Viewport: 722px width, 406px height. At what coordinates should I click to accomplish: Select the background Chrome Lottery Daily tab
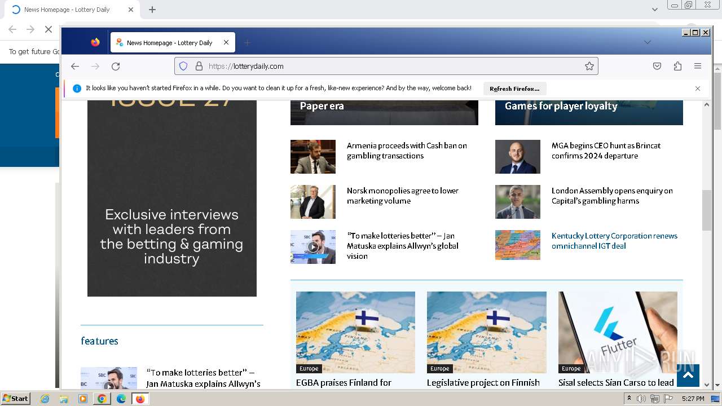coord(71,10)
